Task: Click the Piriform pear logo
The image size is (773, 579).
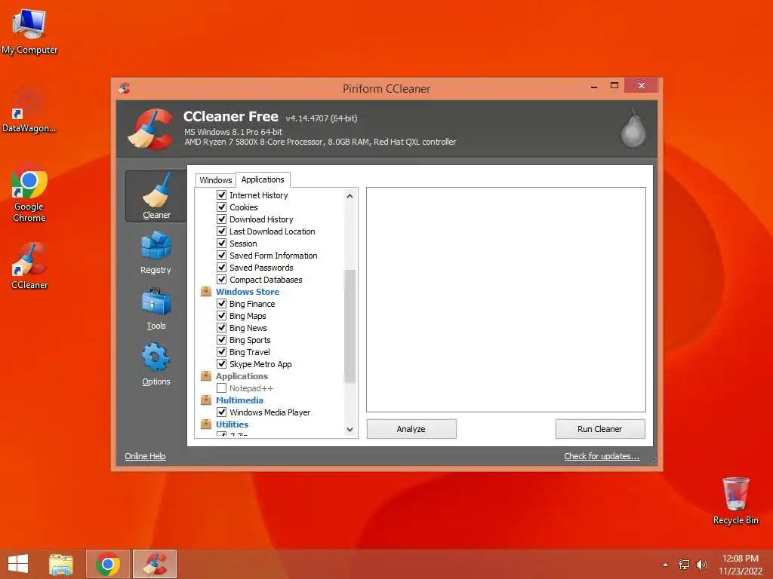Action: tap(633, 129)
